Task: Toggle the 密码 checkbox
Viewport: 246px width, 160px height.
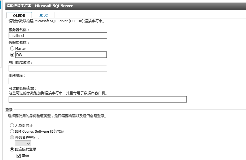Action: pyautogui.click(x=19, y=156)
